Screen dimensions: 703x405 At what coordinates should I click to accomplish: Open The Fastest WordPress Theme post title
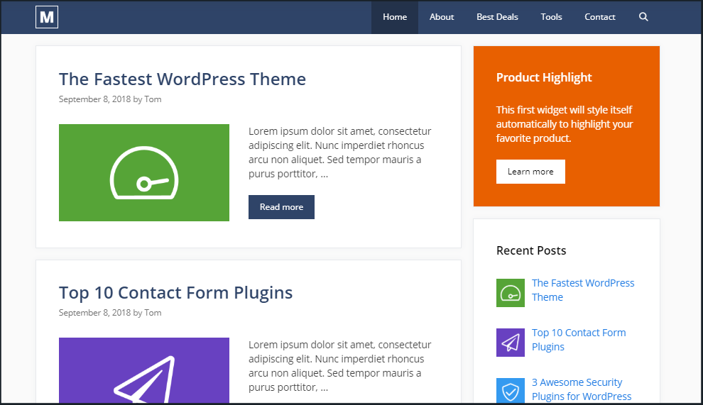182,79
